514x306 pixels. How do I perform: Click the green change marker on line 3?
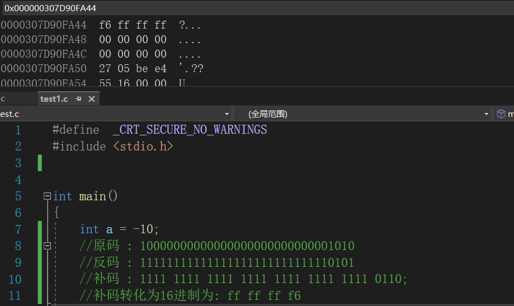tap(40, 163)
